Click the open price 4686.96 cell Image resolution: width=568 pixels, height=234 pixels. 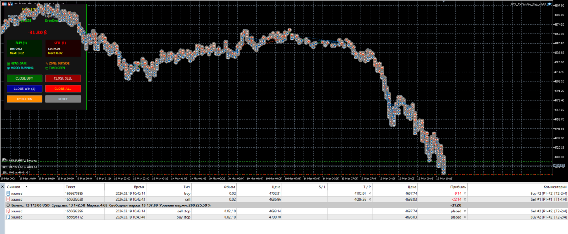click(275, 199)
